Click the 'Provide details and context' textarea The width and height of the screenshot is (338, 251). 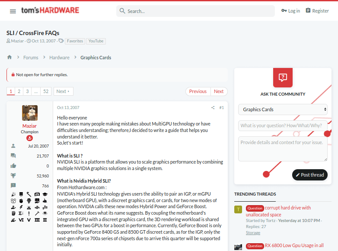(283, 149)
